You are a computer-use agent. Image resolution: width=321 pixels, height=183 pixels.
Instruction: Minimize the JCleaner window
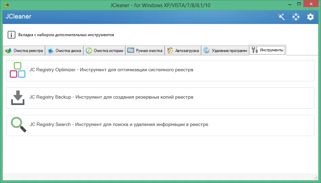[290, 5]
